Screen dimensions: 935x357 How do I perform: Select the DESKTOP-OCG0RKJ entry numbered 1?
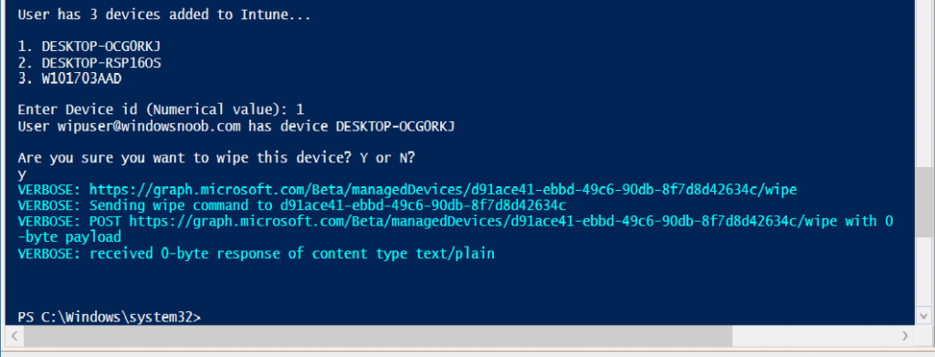(89, 47)
